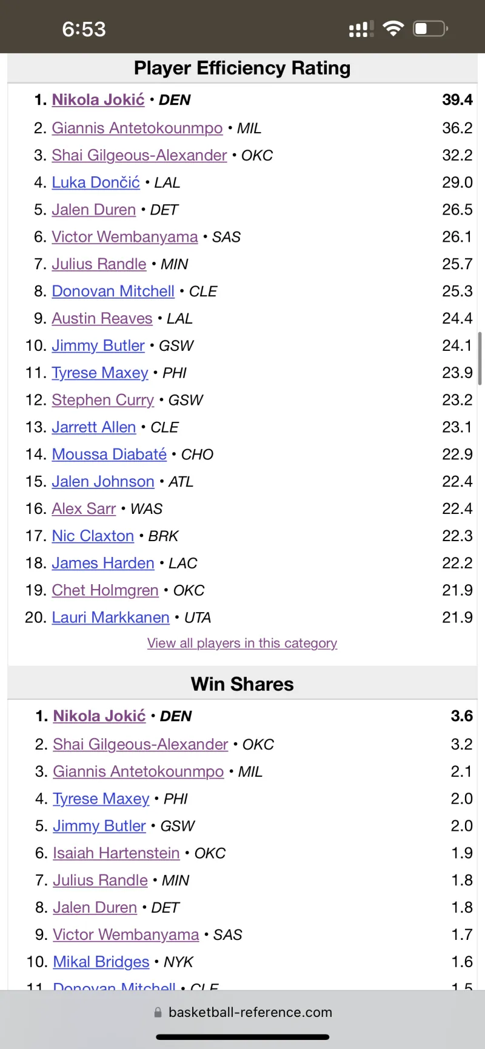Open Alex Sarr's player page

click(x=84, y=508)
